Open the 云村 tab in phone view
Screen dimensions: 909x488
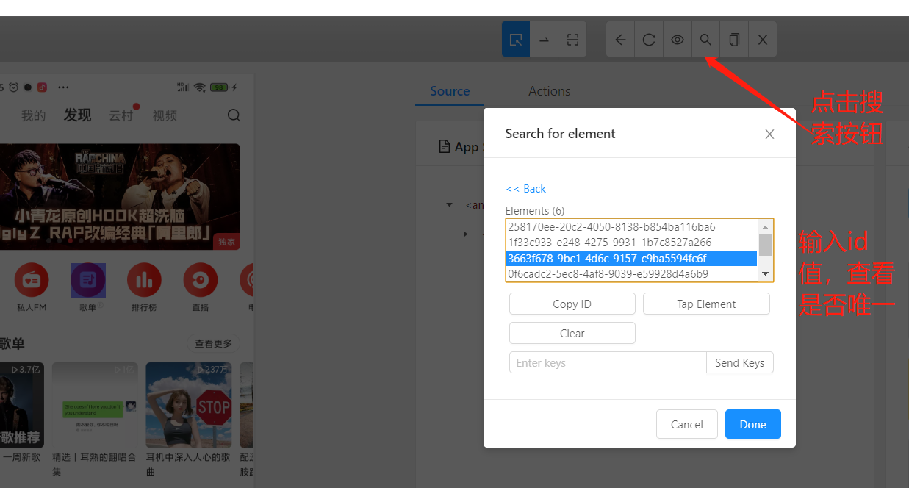click(121, 115)
